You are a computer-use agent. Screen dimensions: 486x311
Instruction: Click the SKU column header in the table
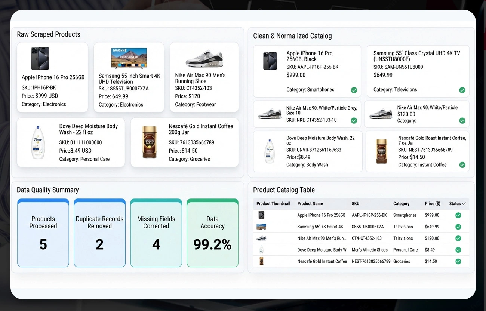click(356, 204)
